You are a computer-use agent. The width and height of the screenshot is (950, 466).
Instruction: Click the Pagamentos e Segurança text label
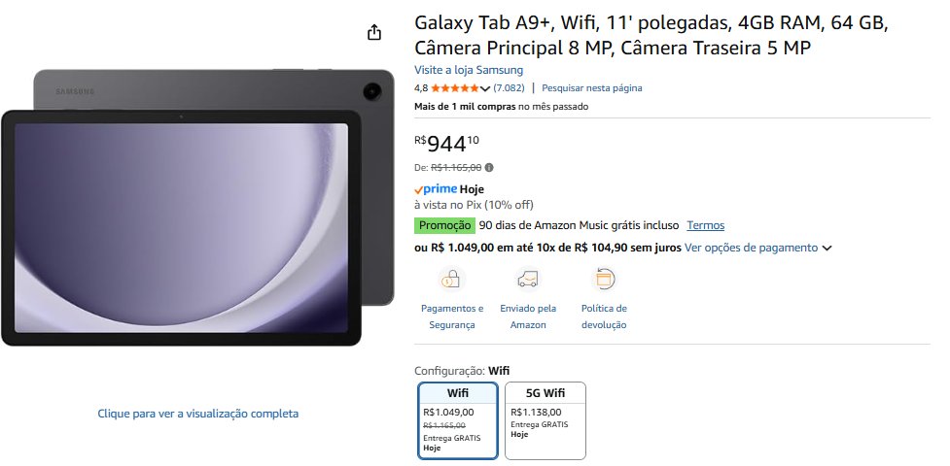451,316
